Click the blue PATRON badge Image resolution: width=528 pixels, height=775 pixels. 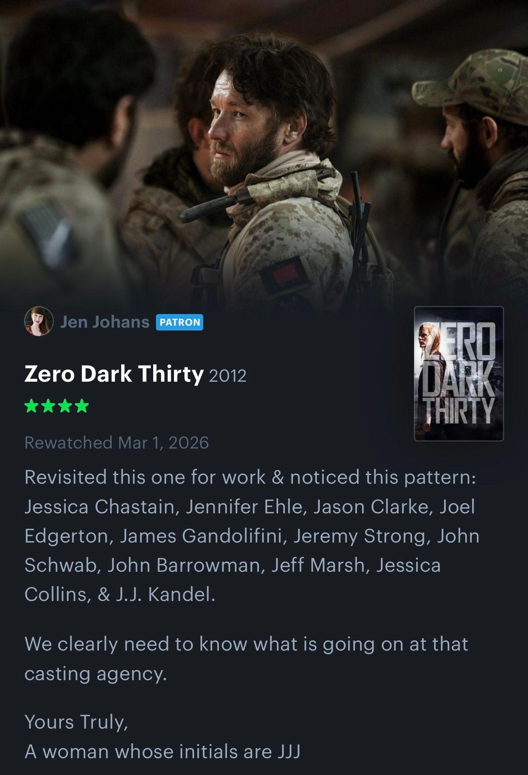180,322
